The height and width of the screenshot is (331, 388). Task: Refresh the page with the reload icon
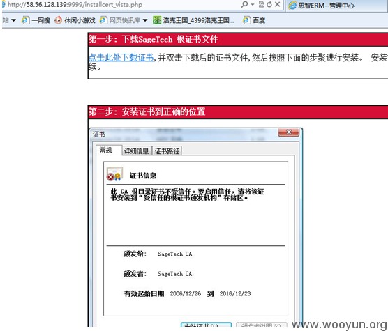269,4
